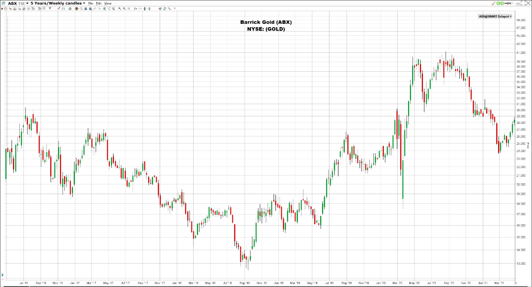Select the red trendline drawing tool
This screenshot has width=532, height=287.
point(59,9)
